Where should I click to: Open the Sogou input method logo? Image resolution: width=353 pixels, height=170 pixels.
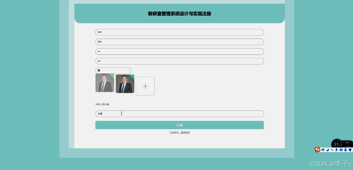pyautogui.click(x=317, y=150)
